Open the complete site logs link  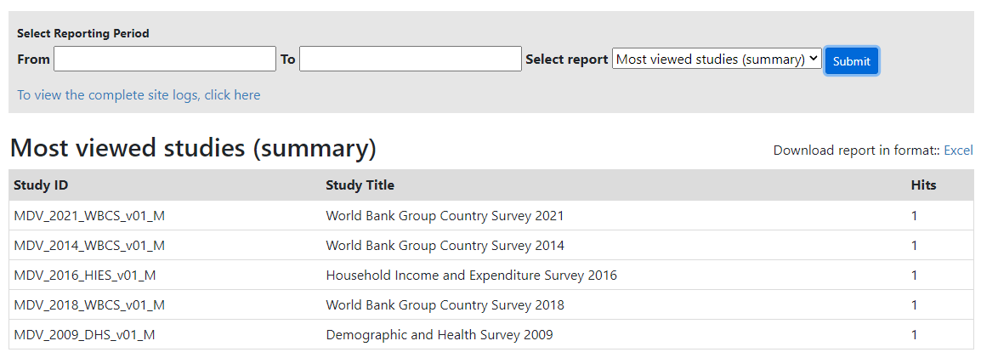(139, 95)
